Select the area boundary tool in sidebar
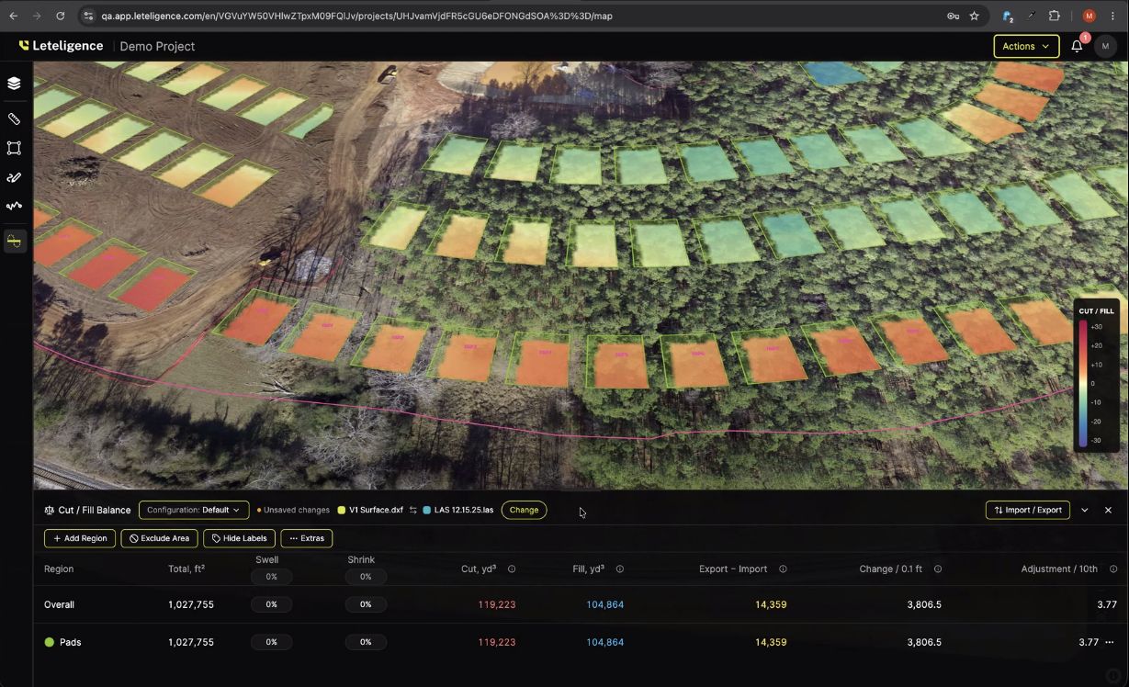The width and height of the screenshot is (1129, 687). 14,148
